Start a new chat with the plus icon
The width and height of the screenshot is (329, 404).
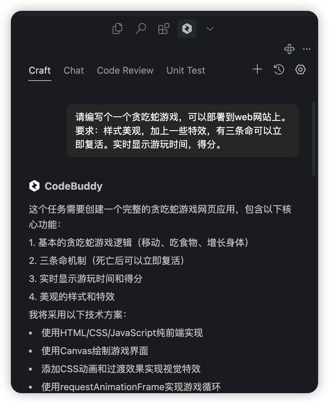(257, 69)
